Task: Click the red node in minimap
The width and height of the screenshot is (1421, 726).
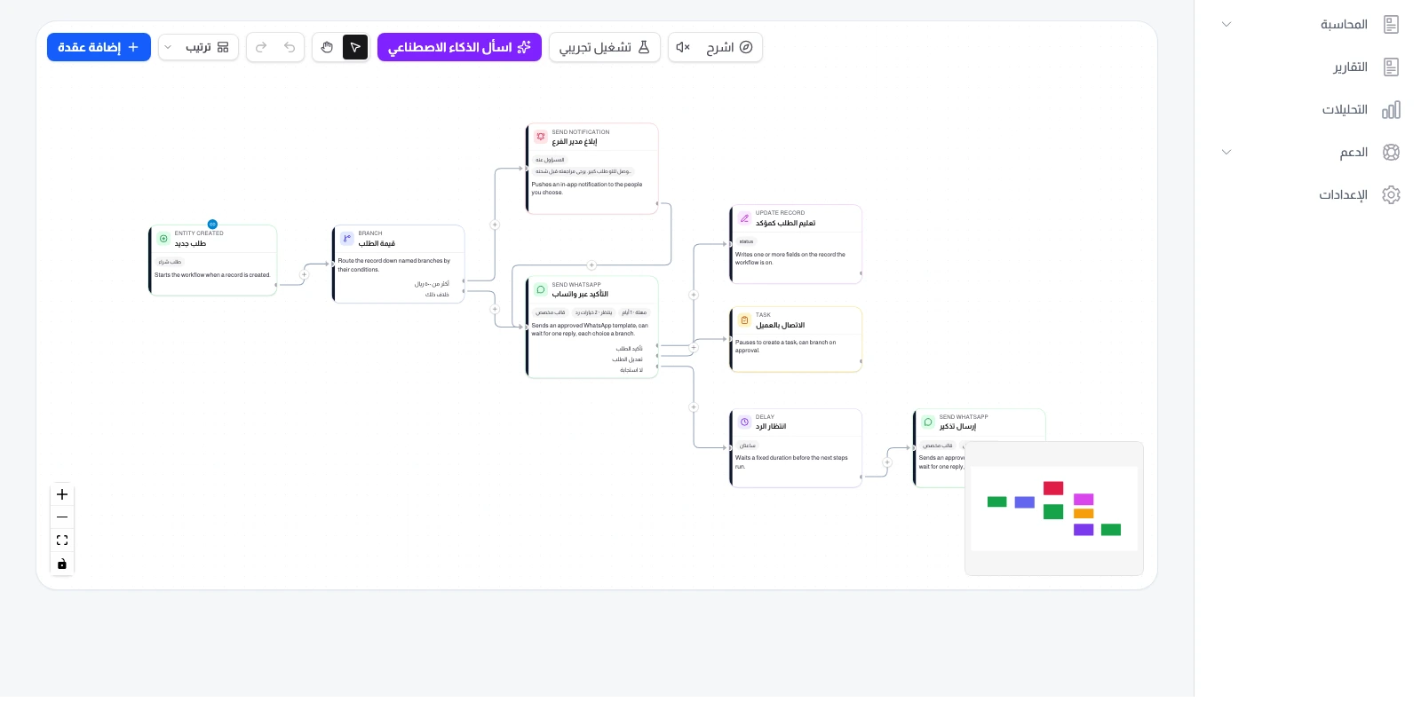Action: click(x=1053, y=488)
